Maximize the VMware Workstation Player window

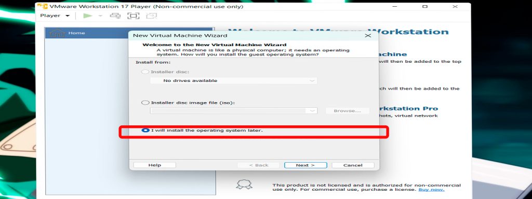pos(425,6)
